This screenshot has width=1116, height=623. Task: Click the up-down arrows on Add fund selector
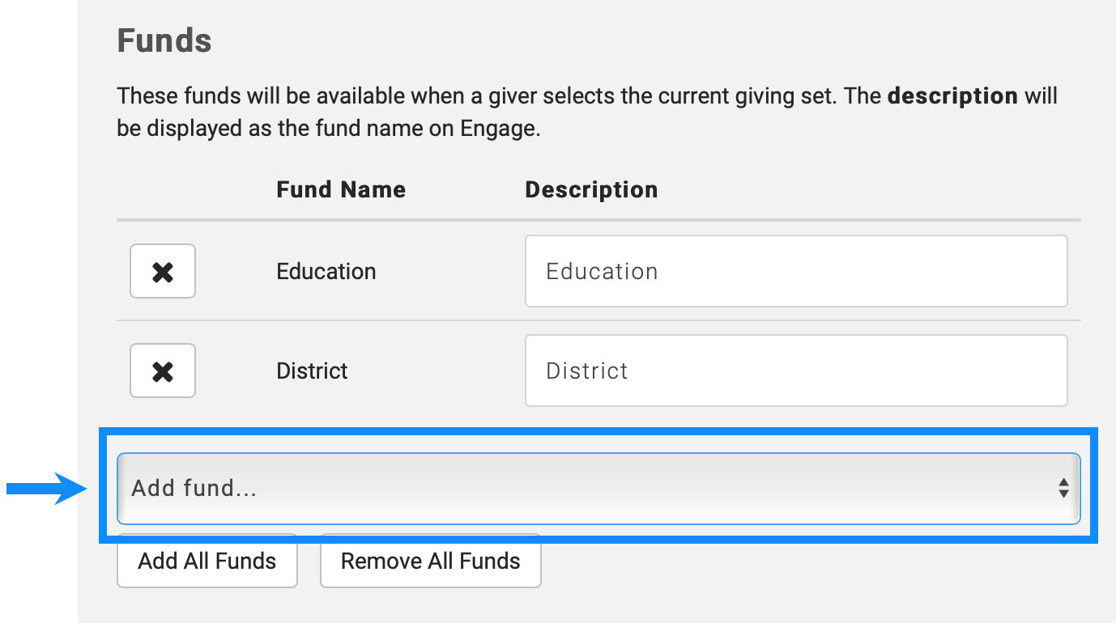(1063, 488)
